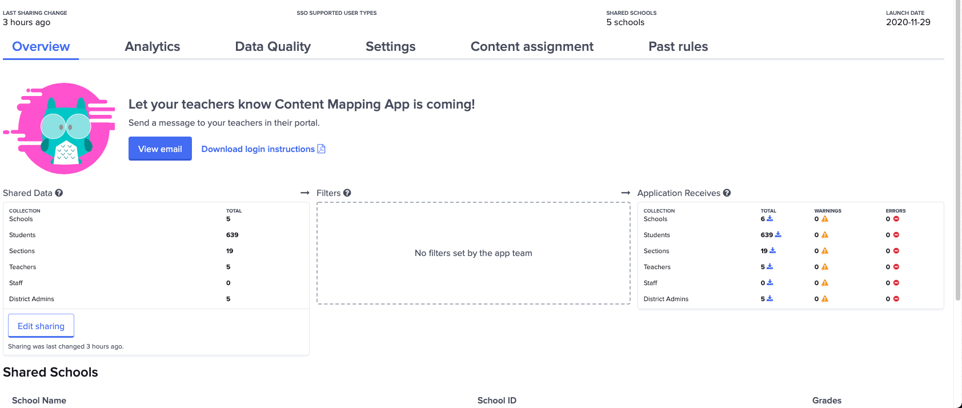962x408 pixels.
Task: Click the '5 schools' shared schools value
Action: 626,22
